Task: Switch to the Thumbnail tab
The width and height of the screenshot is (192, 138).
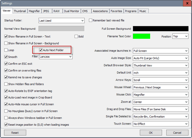Action: pyautogui.click(x=20, y=11)
